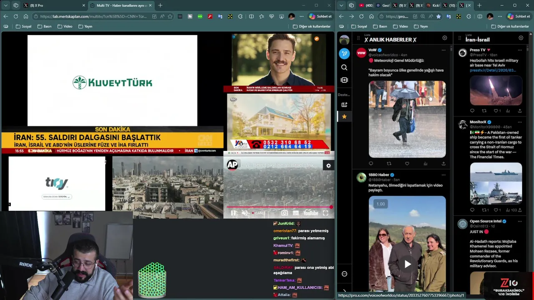Open the rainy street photo in VoW post
Viewport: 534px width, 300px height.
pyautogui.click(x=407, y=119)
